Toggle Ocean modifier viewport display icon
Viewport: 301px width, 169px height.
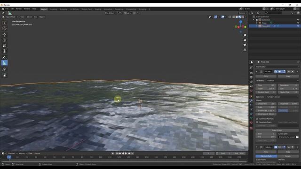coord(280,71)
